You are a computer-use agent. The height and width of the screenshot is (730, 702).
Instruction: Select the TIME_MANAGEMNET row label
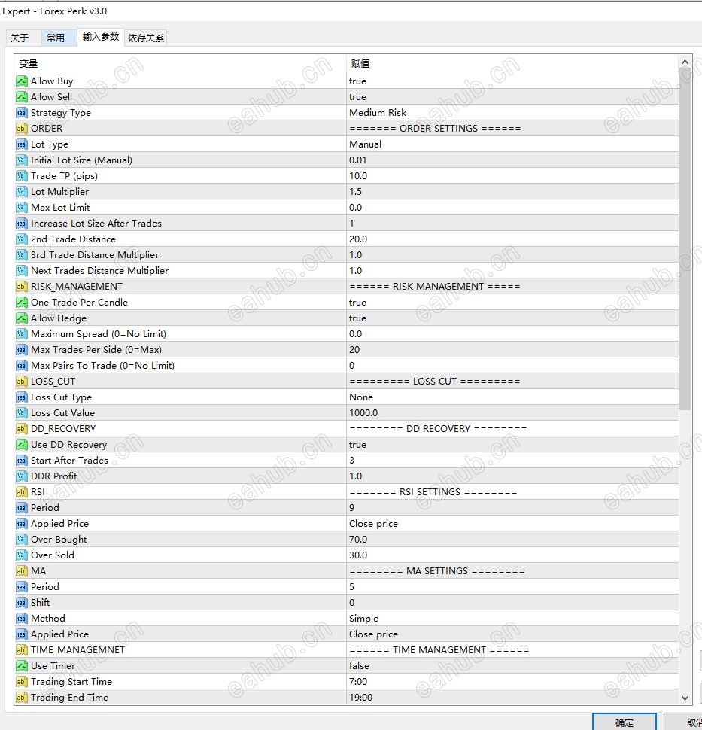[x=77, y=650]
